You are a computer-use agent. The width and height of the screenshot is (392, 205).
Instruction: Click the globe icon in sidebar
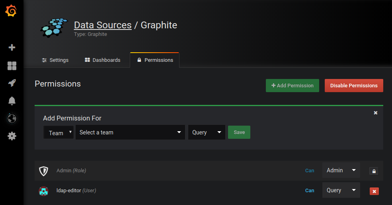pyautogui.click(x=12, y=118)
